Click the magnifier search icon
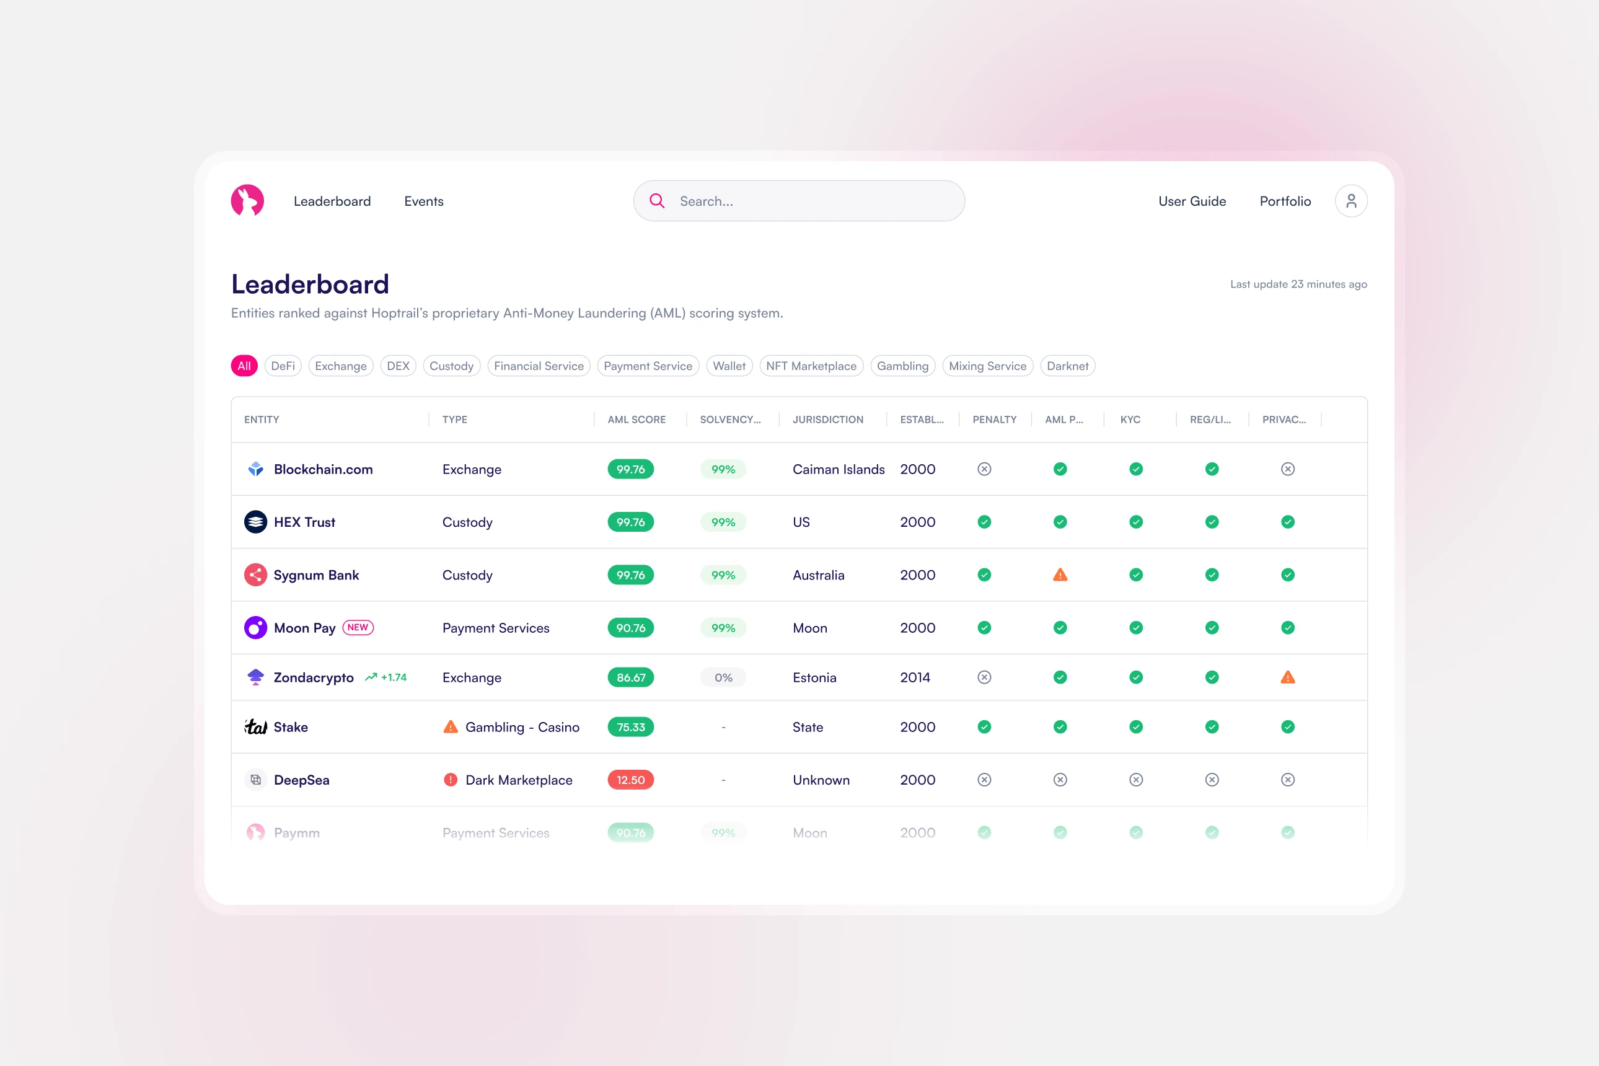 (657, 201)
